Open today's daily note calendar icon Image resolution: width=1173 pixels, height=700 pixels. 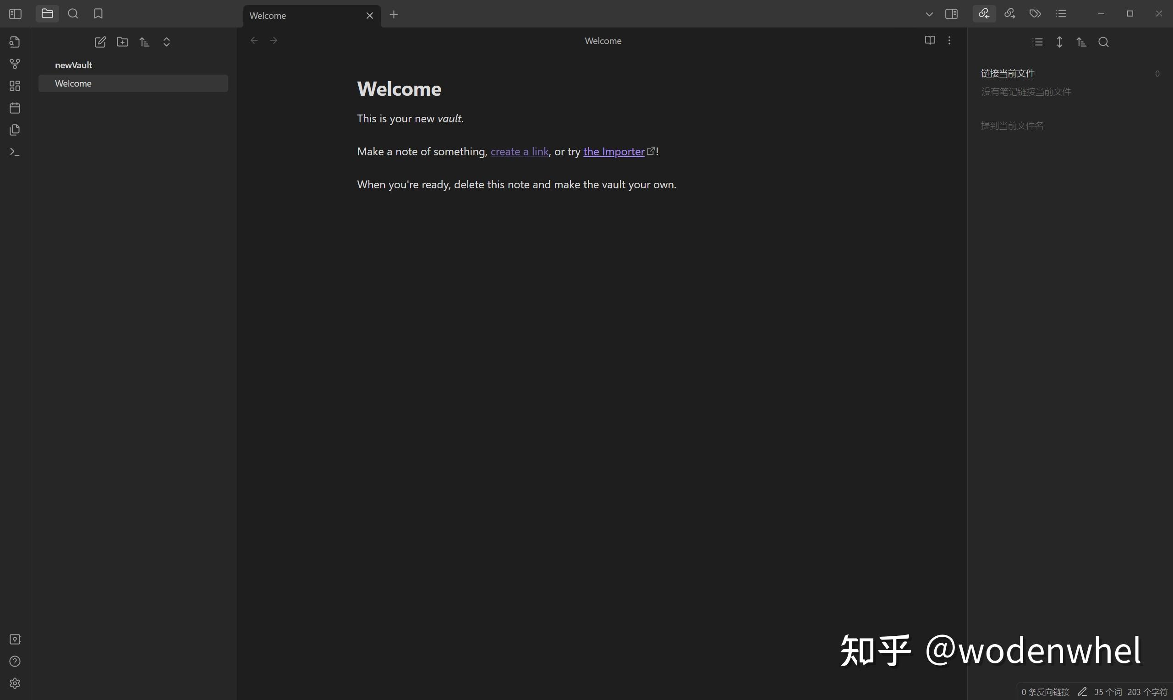[x=15, y=108]
